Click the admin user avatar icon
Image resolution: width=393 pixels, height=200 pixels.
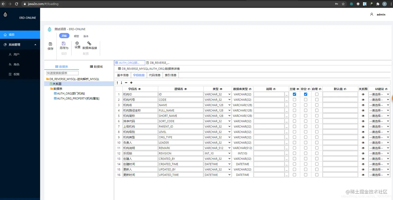tap(372, 14)
